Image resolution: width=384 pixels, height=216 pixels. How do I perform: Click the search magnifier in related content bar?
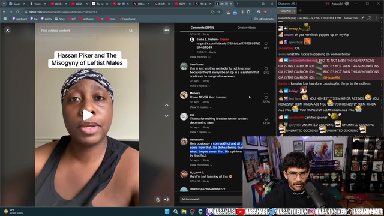[x=131, y=31]
